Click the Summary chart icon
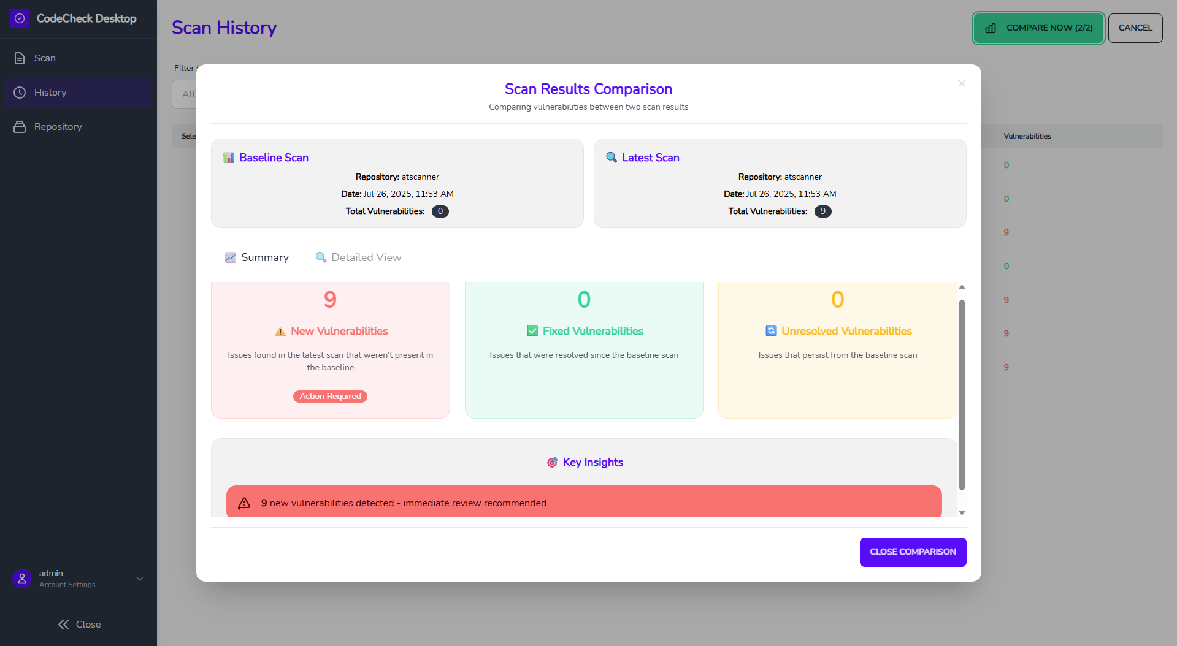The width and height of the screenshot is (1177, 646). [231, 257]
